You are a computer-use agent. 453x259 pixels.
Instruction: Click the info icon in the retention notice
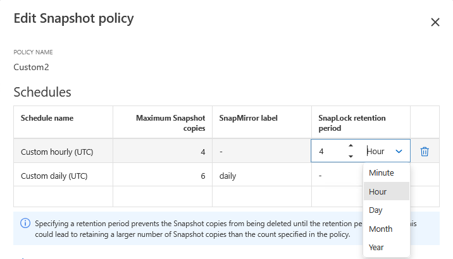(x=25, y=223)
